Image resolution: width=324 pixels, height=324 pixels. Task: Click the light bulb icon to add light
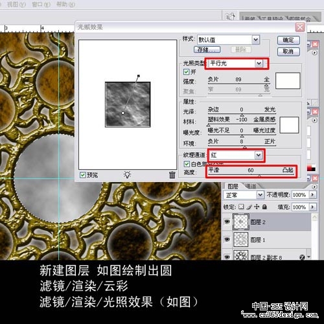pos(127,174)
